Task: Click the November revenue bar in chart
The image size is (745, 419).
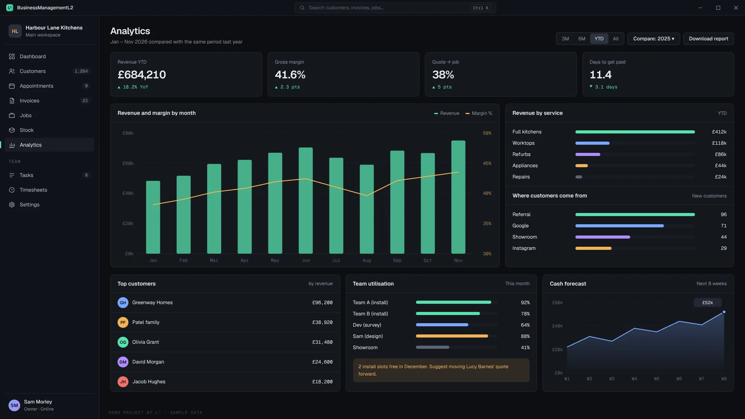Action: point(458,197)
